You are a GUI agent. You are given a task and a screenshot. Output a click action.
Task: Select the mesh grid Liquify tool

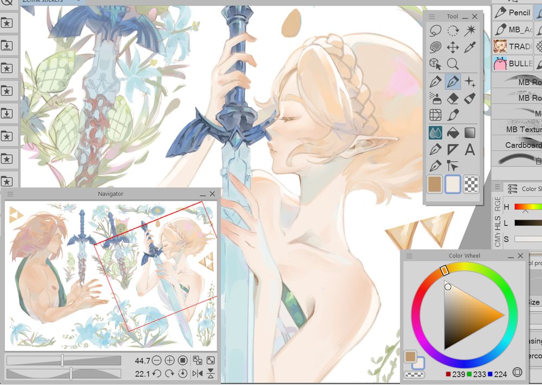point(436,115)
